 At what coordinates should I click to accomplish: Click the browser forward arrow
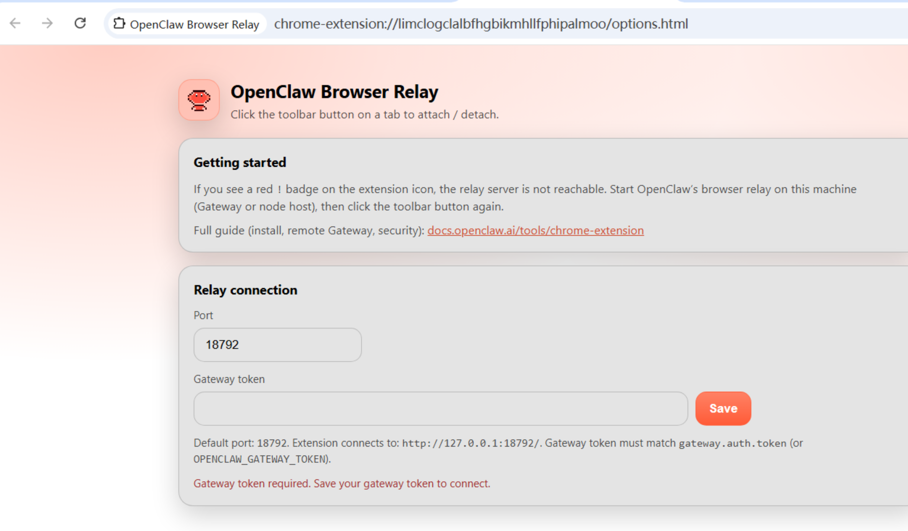coord(47,23)
